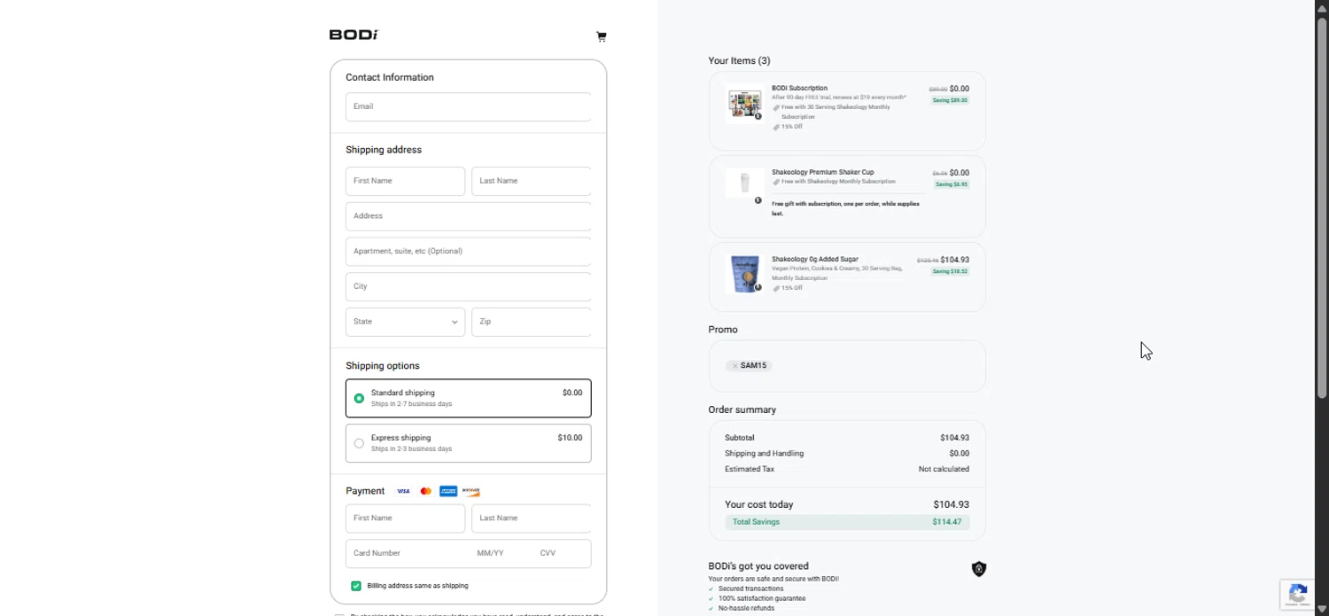Click tag icon for Shaker Cup free offer

(776, 182)
